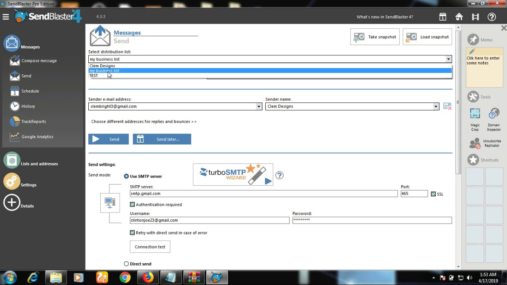Toggle Retry with direct send in case of error
Image resolution: width=507 pixels, height=285 pixels.
pos(132,232)
